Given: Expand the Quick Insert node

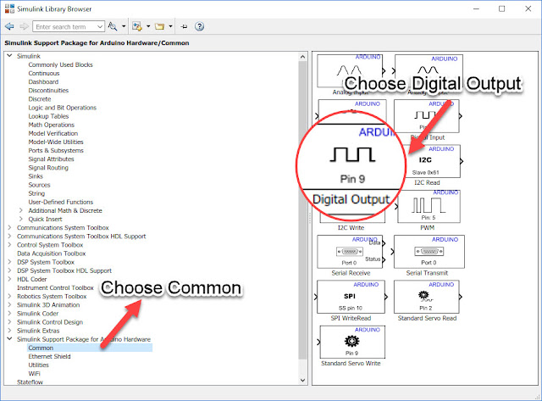Looking at the screenshot, I should point(20,219).
